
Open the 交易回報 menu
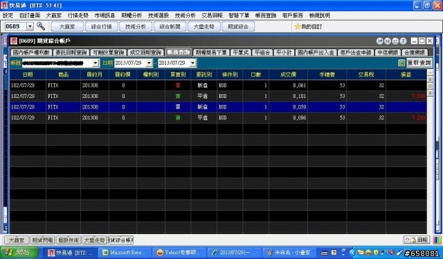(x=213, y=15)
